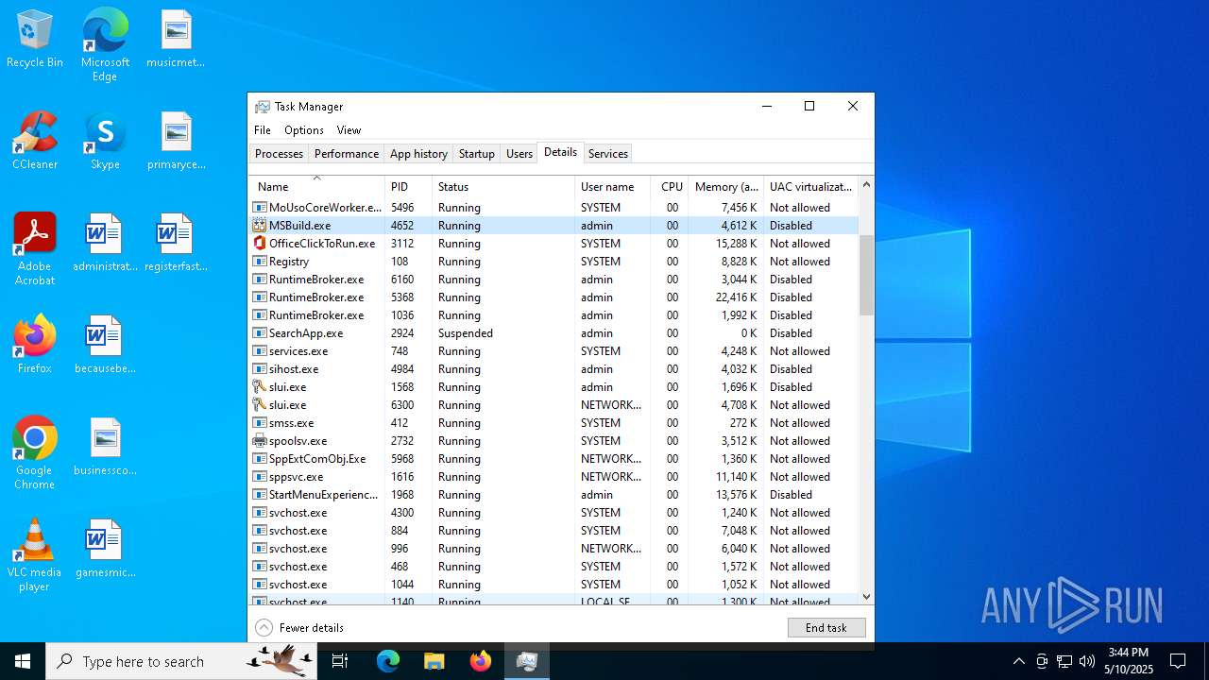This screenshot has width=1209, height=680.
Task: Select businessco... image file icon
Action: (105, 447)
